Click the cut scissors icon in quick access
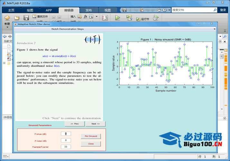230x161 pixels. pos(130,10)
